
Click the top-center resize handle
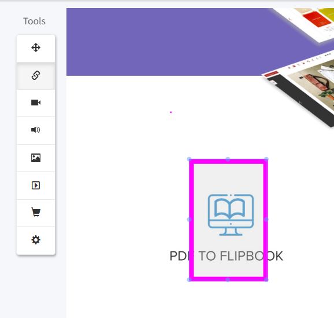click(228, 159)
